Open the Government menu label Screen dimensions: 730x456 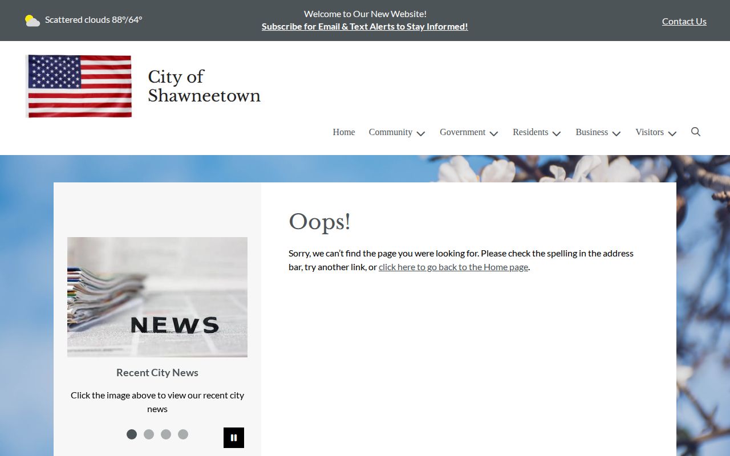463,132
